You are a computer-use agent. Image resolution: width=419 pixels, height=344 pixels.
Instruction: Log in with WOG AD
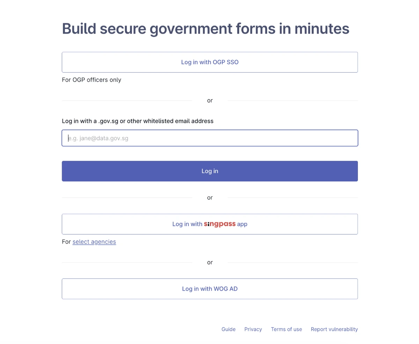(x=209, y=289)
